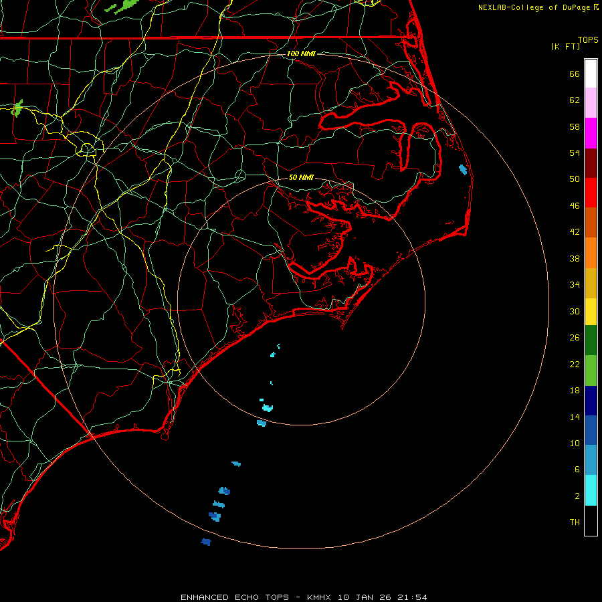
Task: Click the legend value "54"
Action: [x=575, y=153]
